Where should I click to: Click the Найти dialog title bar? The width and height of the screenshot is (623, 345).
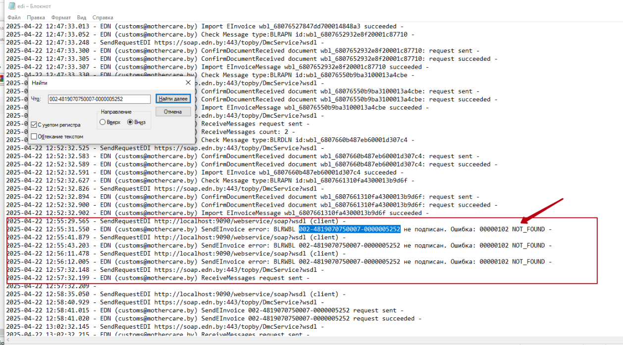[99, 83]
